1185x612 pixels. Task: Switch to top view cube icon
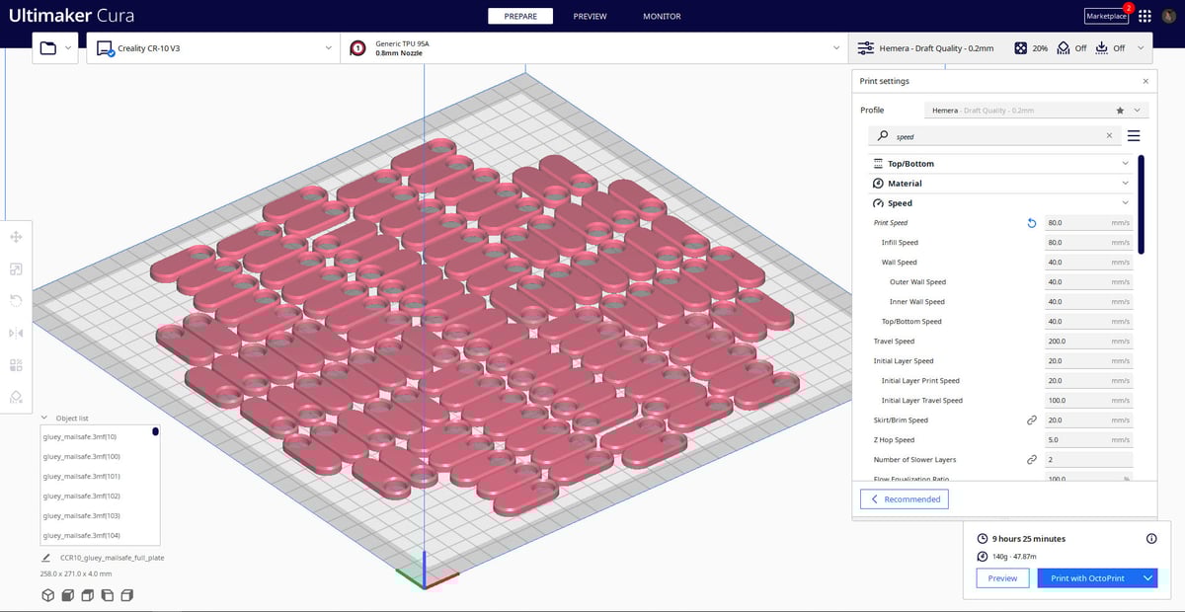[x=87, y=595]
